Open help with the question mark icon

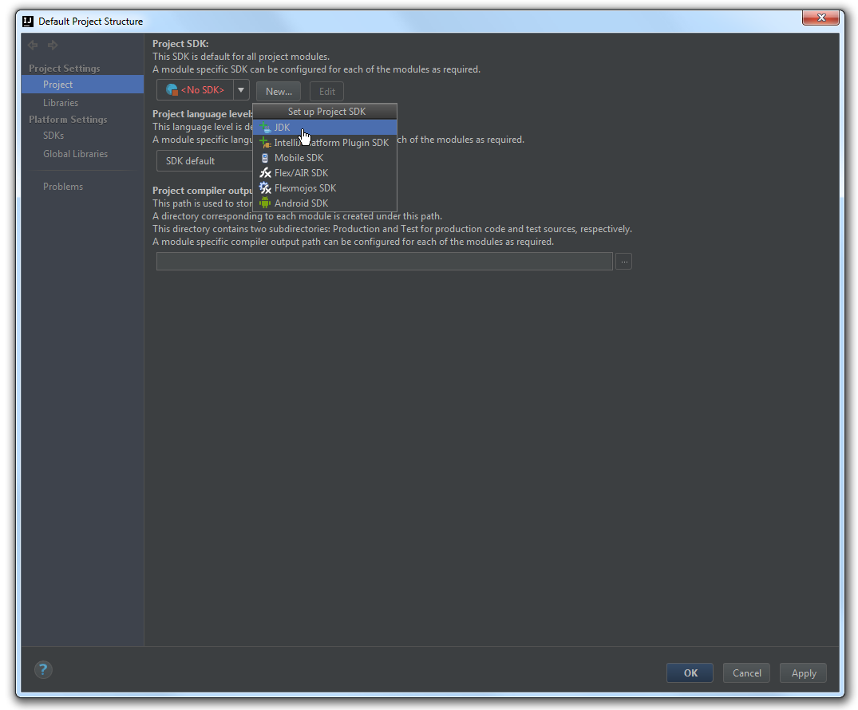coord(43,669)
